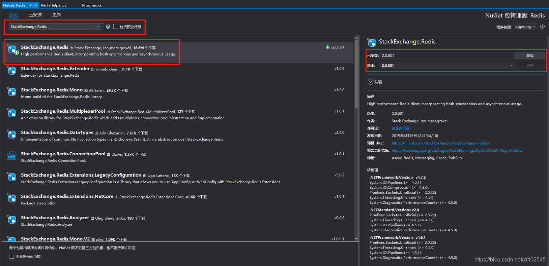This screenshot has height=266, width=549.
Task: Select the StackExchange.Redis.Analyzer package title
Action: [55, 218]
